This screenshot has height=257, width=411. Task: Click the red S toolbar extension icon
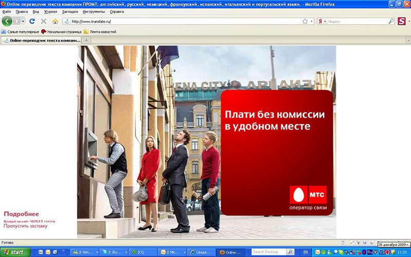coord(401,21)
